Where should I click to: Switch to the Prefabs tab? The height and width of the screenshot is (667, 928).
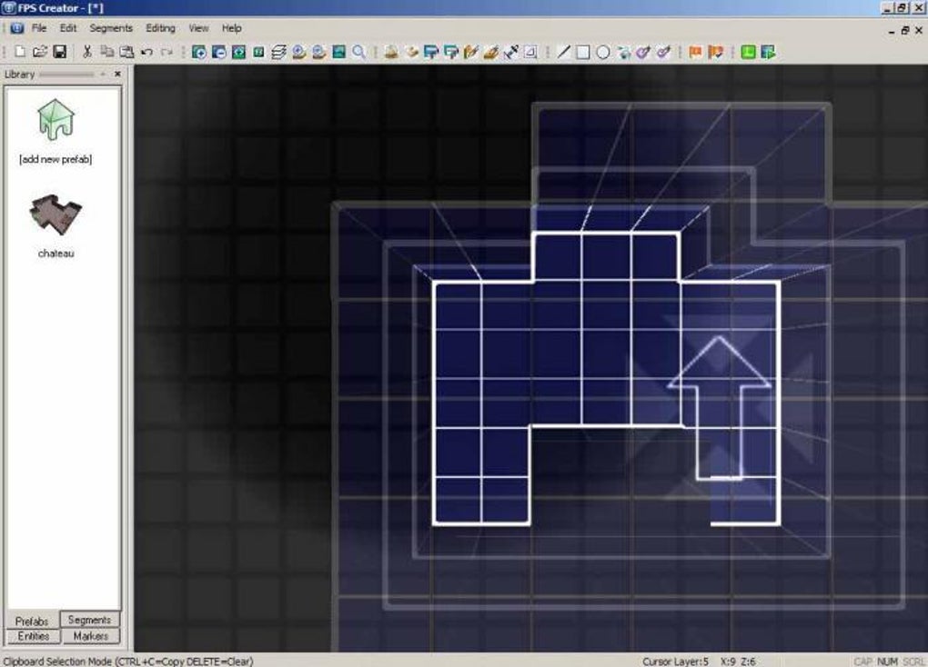coord(32,621)
